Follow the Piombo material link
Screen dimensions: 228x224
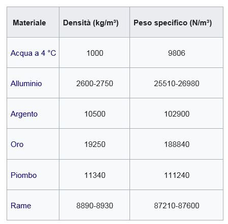(23, 175)
